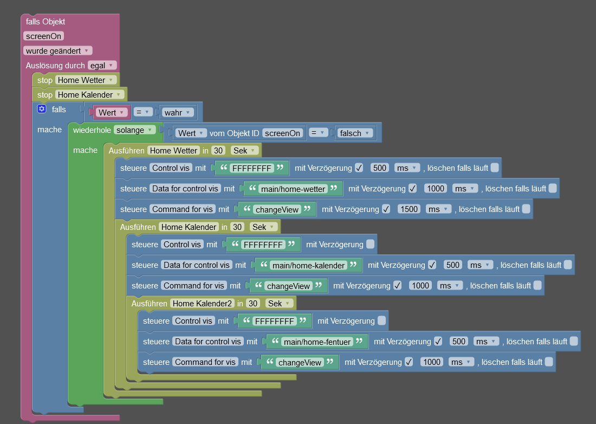596x424 pixels.
Task: Select 'Data for control vis' object in main/home-kalender row
Action: click(197, 265)
